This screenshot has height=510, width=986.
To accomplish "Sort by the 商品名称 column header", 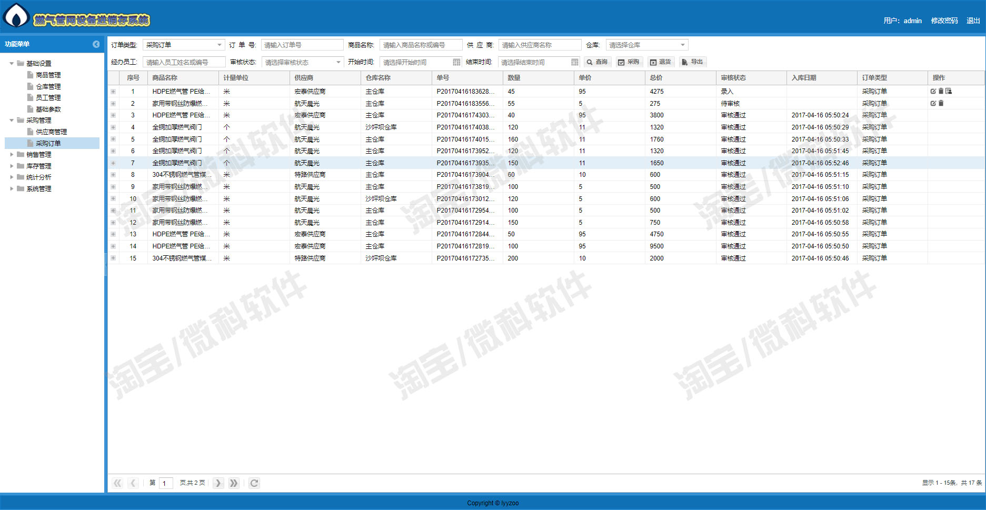I will 183,78.
